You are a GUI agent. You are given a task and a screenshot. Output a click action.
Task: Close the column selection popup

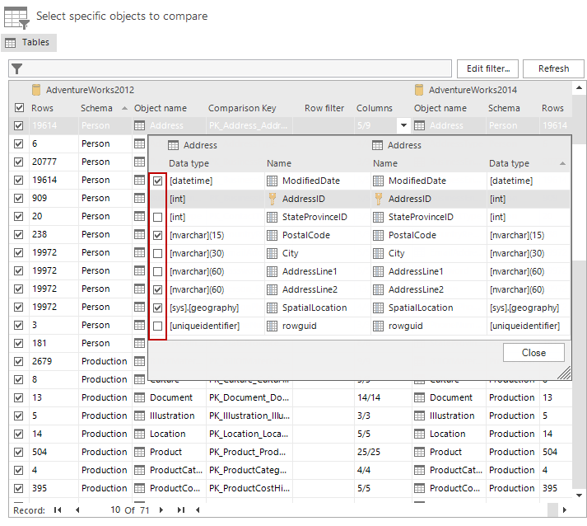tap(533, 352)
